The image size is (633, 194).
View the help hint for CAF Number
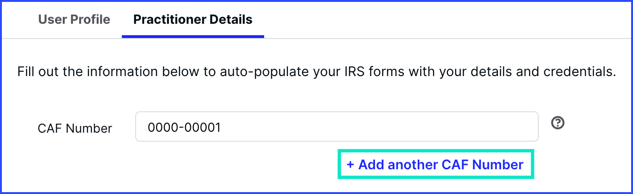click(x=558, y=123)
